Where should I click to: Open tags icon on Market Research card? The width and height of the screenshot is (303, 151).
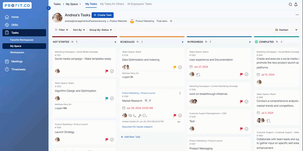click(130, 116)
